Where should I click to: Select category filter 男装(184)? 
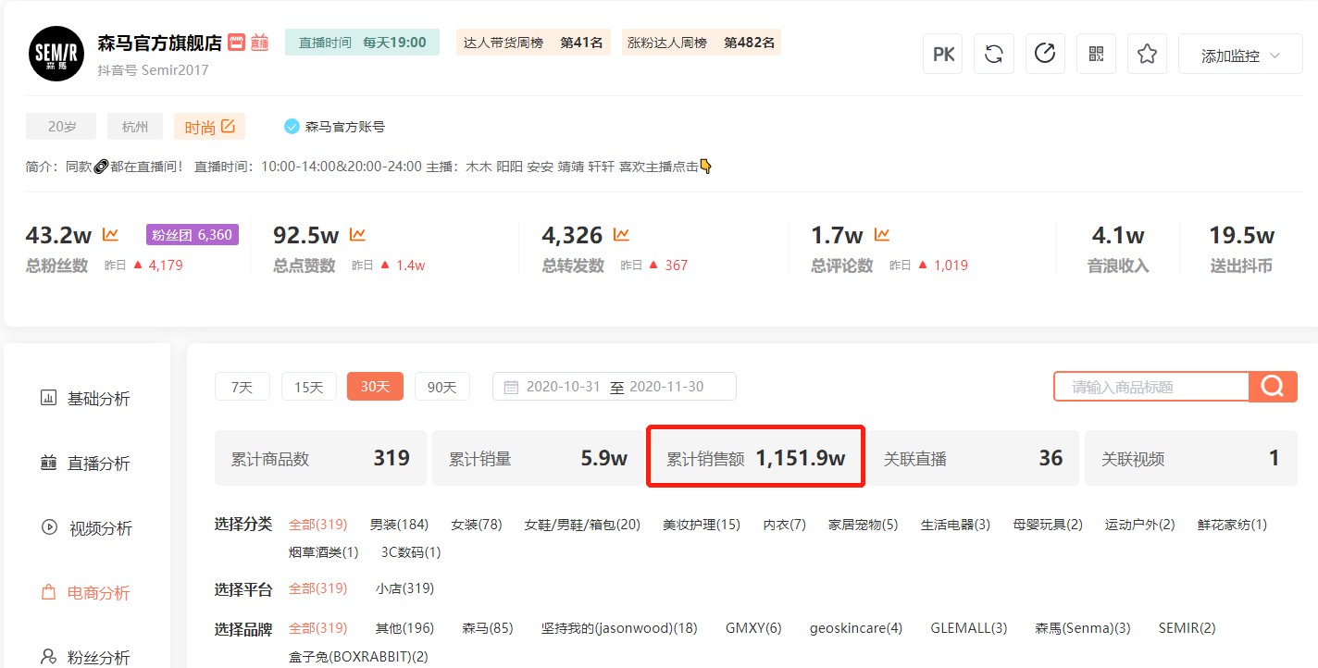[399, 525]
